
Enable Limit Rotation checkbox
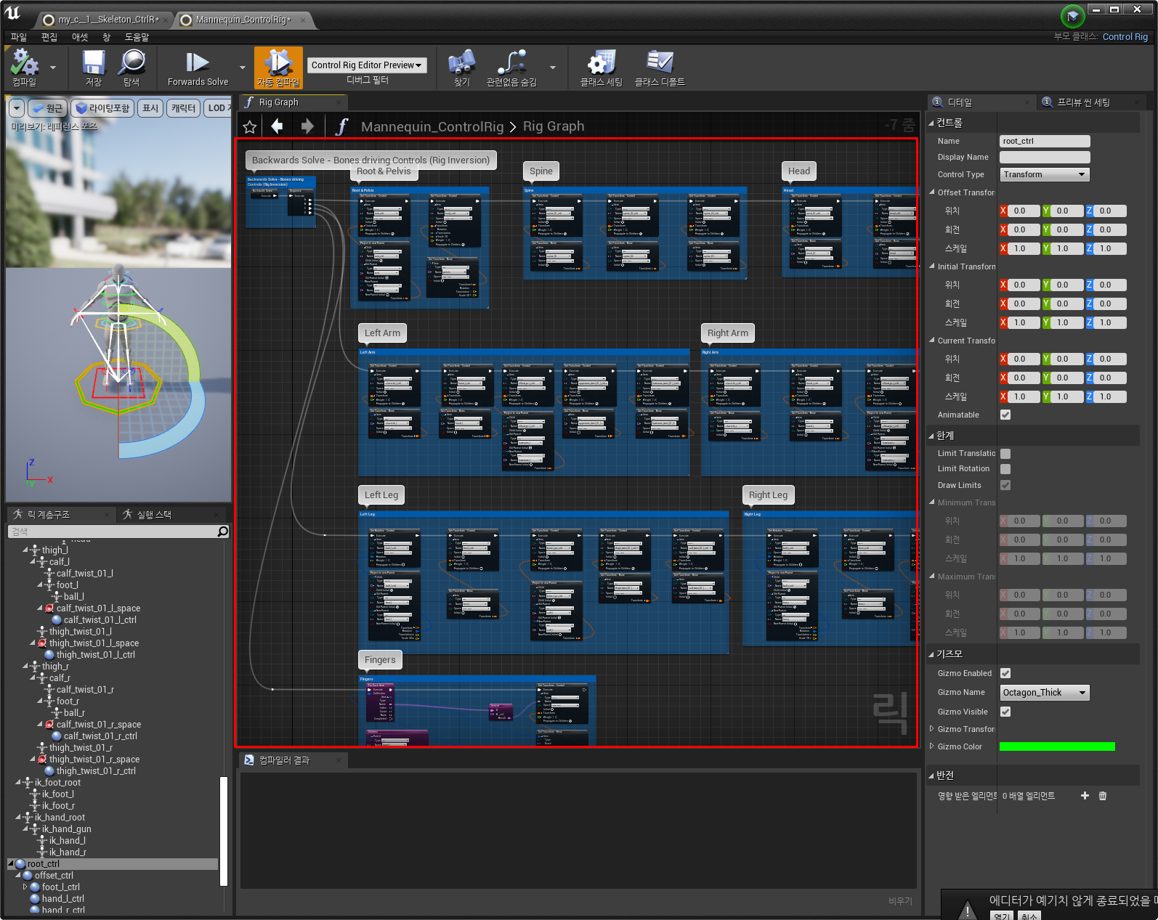1005,469
